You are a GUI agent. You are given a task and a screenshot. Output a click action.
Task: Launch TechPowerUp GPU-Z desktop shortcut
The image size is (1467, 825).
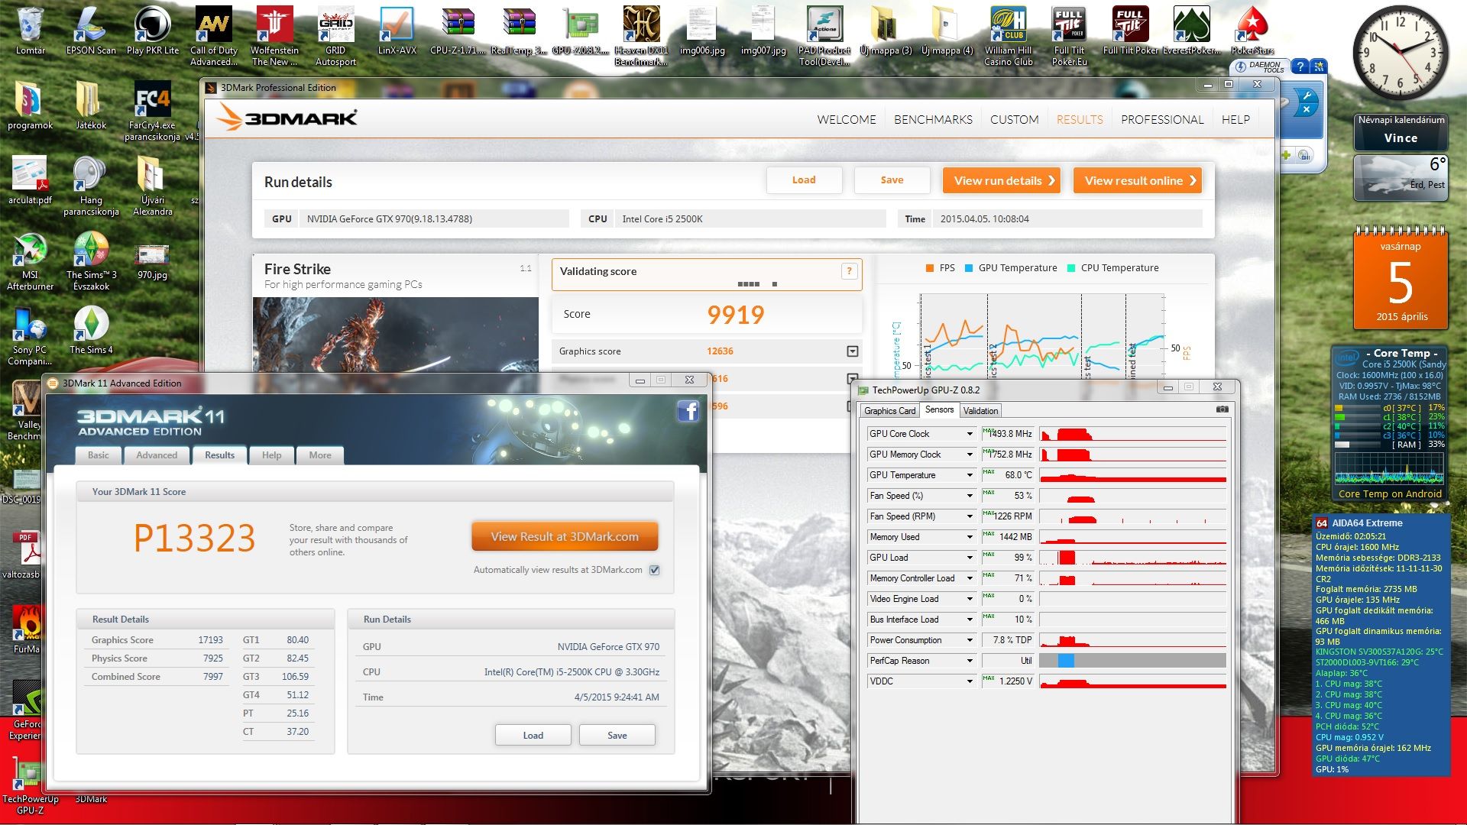coord(30,787)
